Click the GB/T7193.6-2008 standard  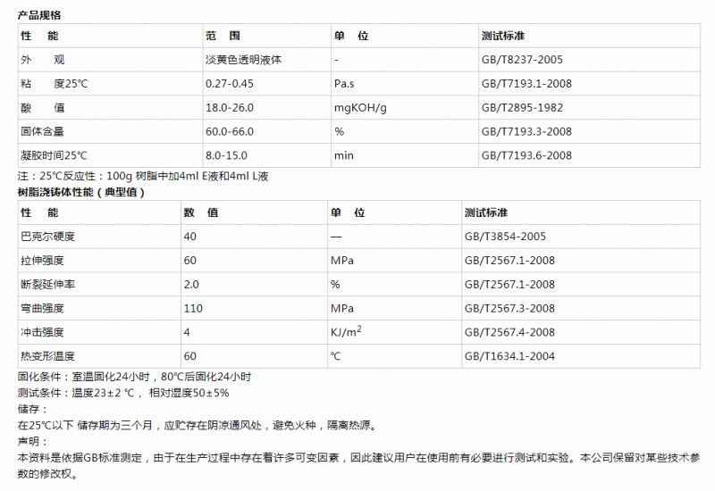pyautogui.click(x=526, y=155)
